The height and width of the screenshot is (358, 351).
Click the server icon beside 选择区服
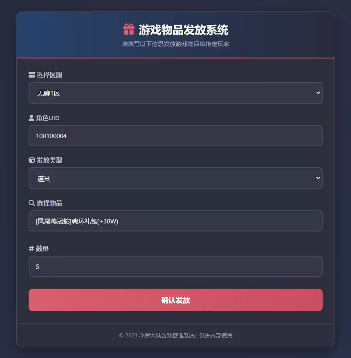(x=32, y=75)
